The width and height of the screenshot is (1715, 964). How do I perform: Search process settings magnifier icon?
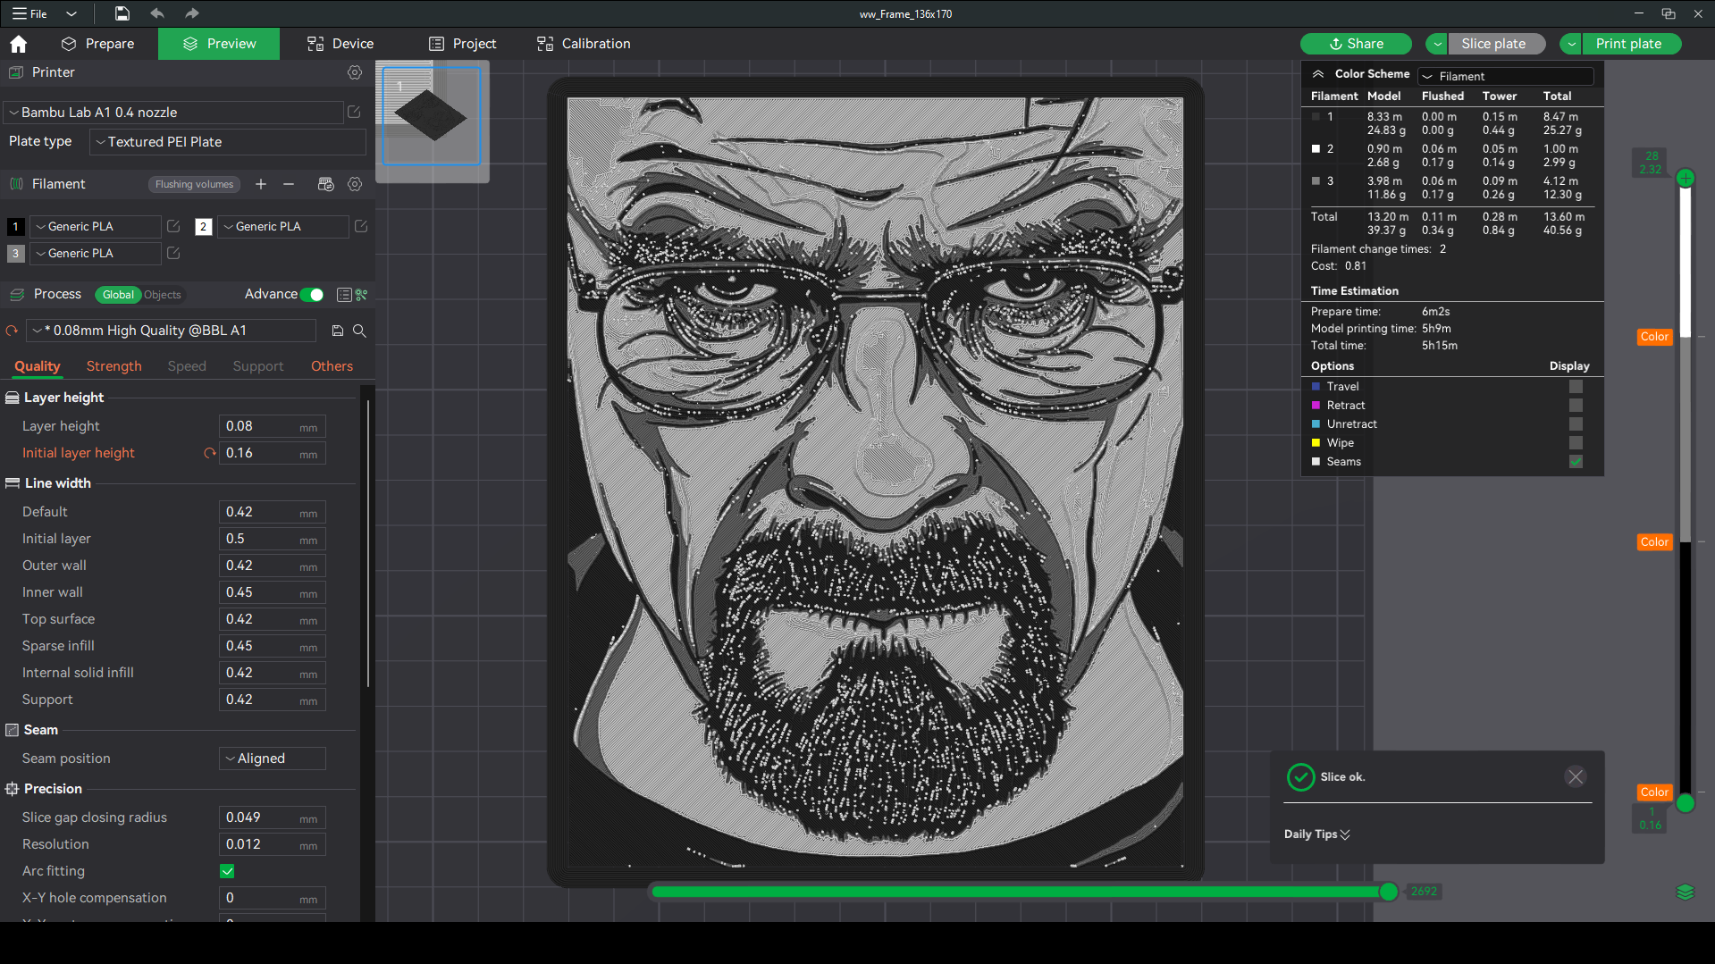(x=359, y=331)
